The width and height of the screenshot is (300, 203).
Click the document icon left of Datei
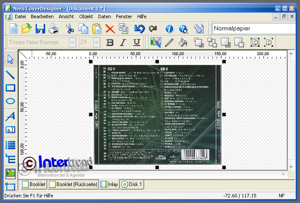(9, 17)
